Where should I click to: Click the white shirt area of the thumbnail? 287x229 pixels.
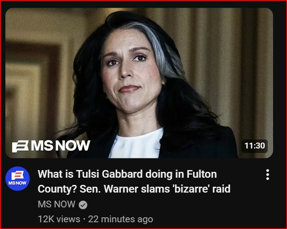135,144
